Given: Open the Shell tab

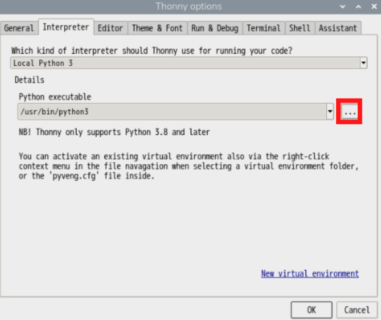Looking at the screenshot, I should (x=300, y=28).
